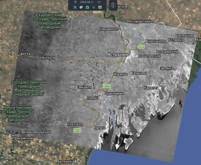This screenshot has height=165, width=201.
Task: Click the small satellite icon beside date
Action: 75,2
